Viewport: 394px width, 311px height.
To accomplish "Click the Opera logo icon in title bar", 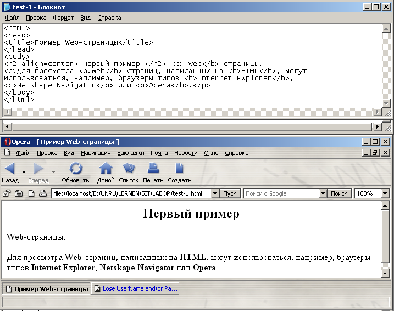I will click(8, 142).
